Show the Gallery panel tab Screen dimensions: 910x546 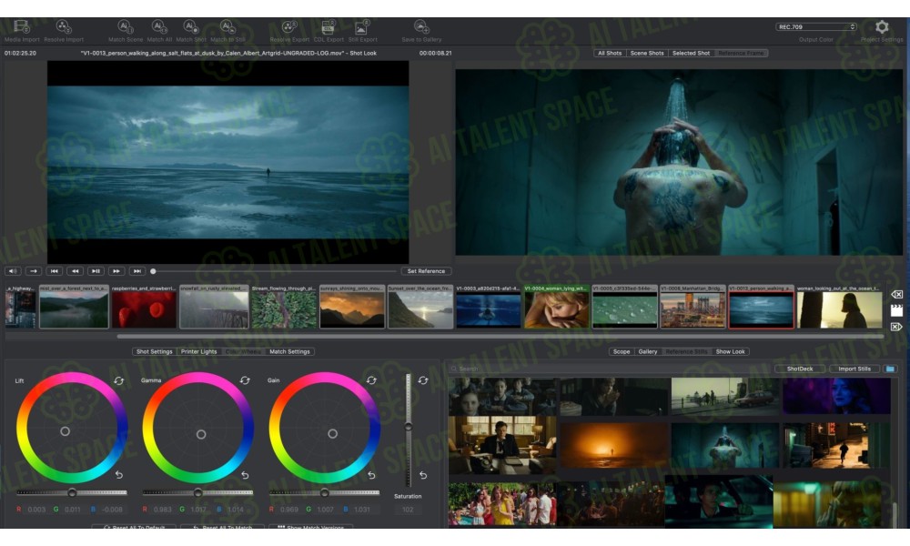(648, 351)
